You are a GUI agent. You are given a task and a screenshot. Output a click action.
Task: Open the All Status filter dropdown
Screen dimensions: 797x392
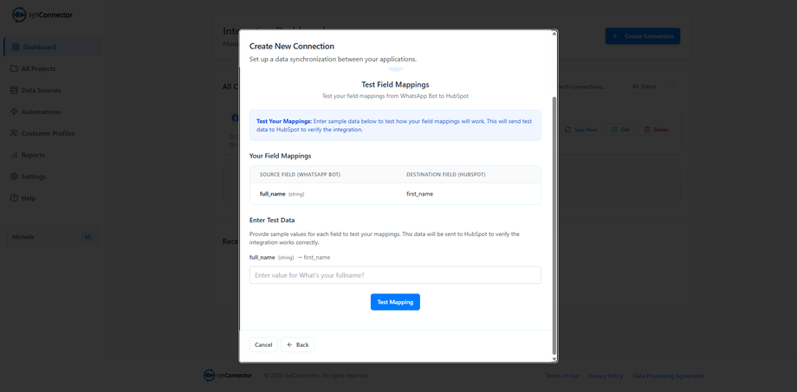(652, 87)
